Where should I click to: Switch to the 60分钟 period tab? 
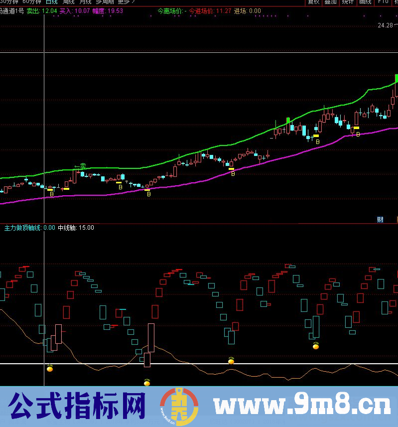[x=32, y=2]
